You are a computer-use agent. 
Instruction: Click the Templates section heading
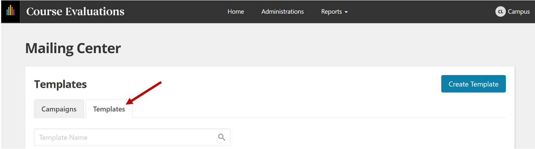[60, 84]
